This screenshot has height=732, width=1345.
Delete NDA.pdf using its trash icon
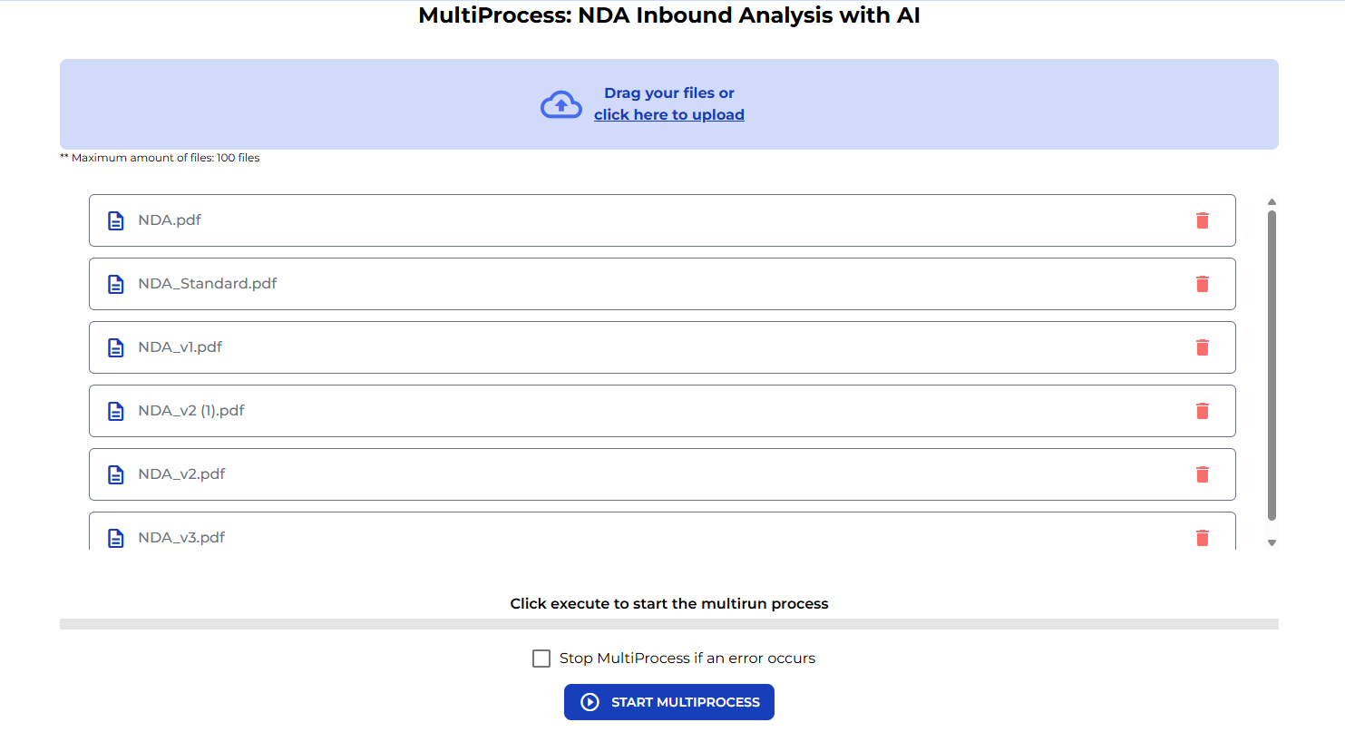(1203, 220)
